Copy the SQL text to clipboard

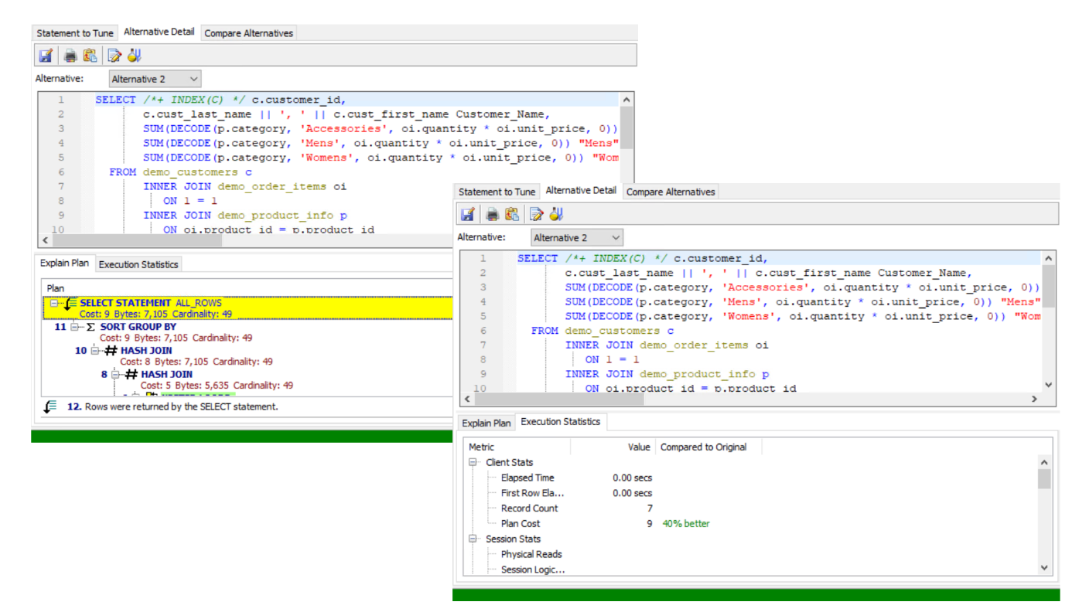coord(512,214)
